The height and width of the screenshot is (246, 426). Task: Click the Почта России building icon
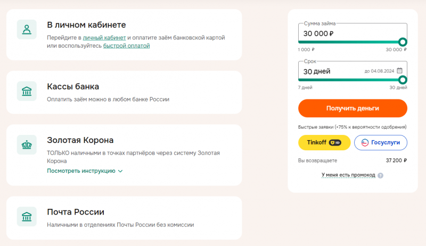coord(27,216)
